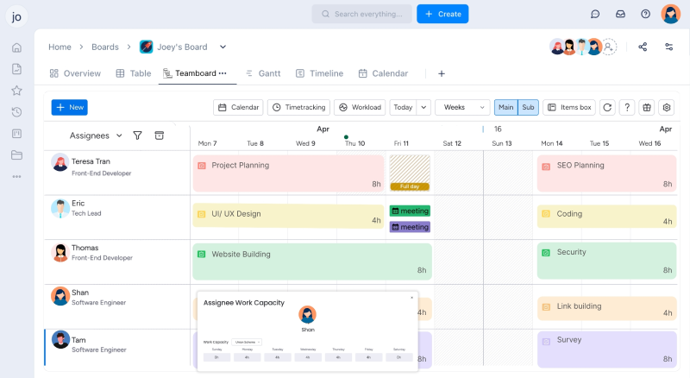The image size is (690, 378).
Task: Open the chat messages icon
Action: click(595, 14)
